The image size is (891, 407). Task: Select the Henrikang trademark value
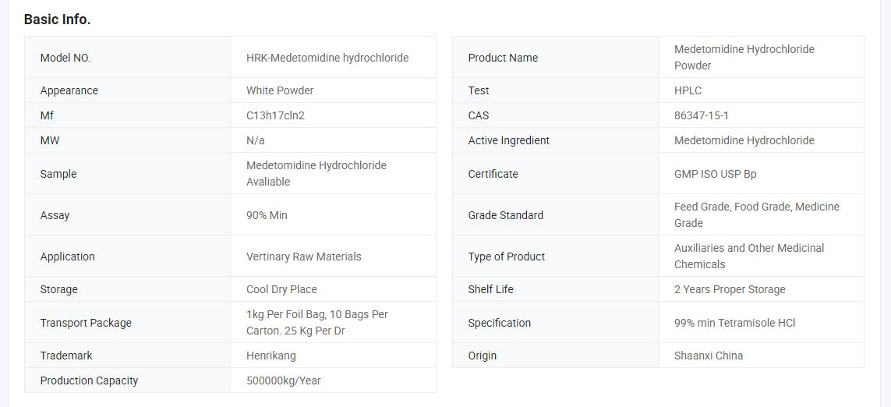pos(270,356)
